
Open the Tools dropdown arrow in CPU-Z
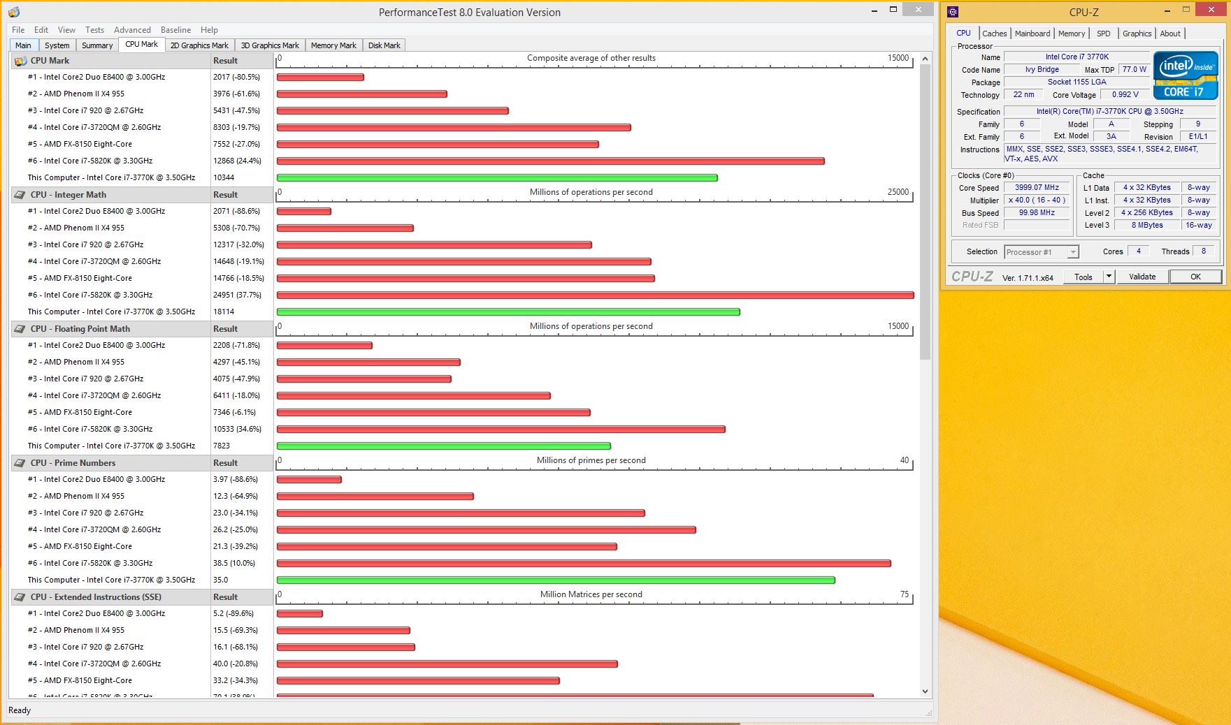pyautogui.click(x=1109, y=277)
